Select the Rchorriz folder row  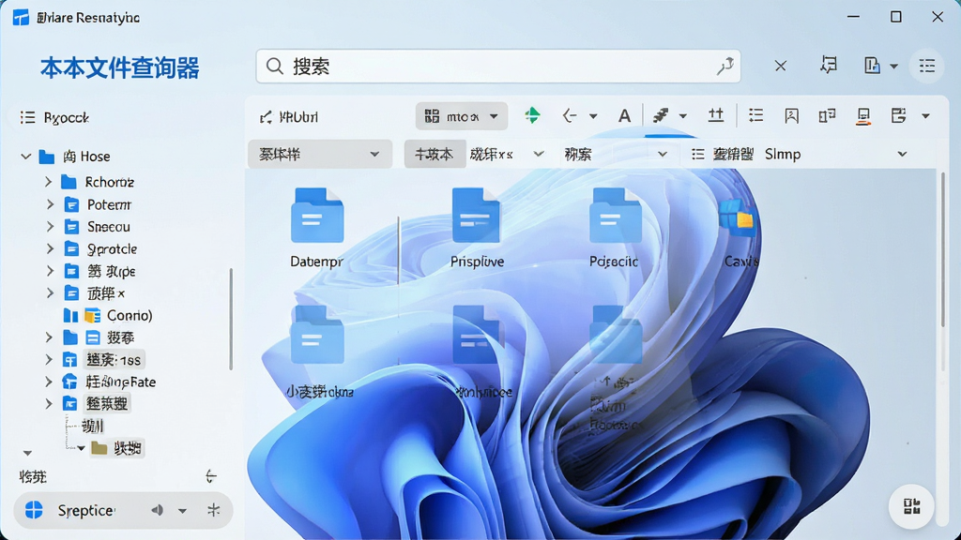click(109, 182)
